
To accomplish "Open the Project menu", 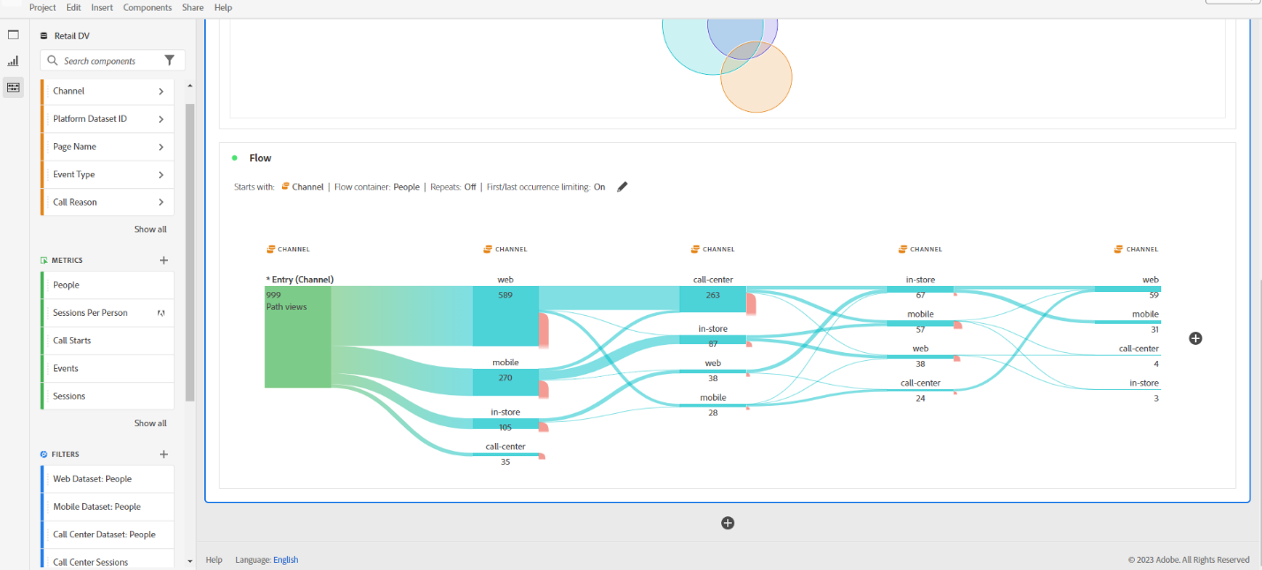I will [42, 7].
